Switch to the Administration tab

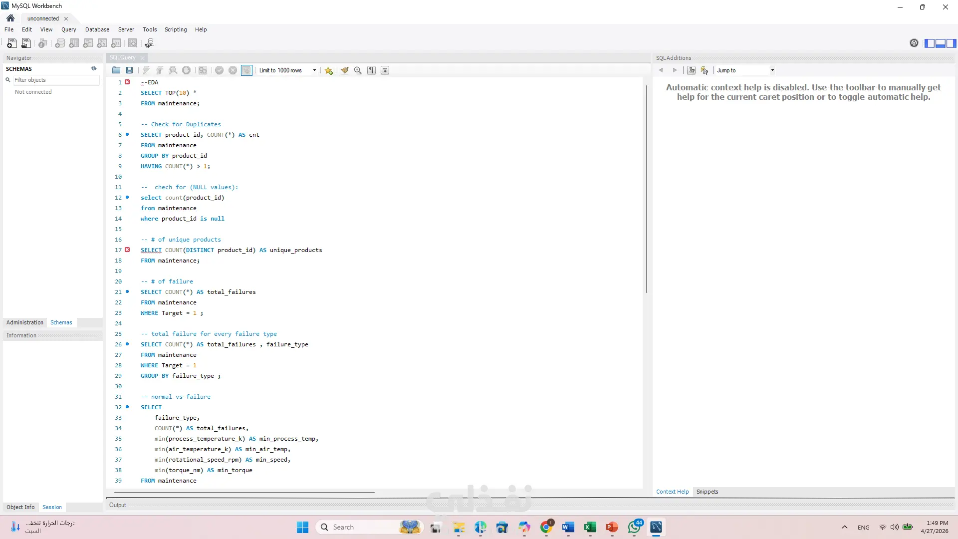pos(25,322)
